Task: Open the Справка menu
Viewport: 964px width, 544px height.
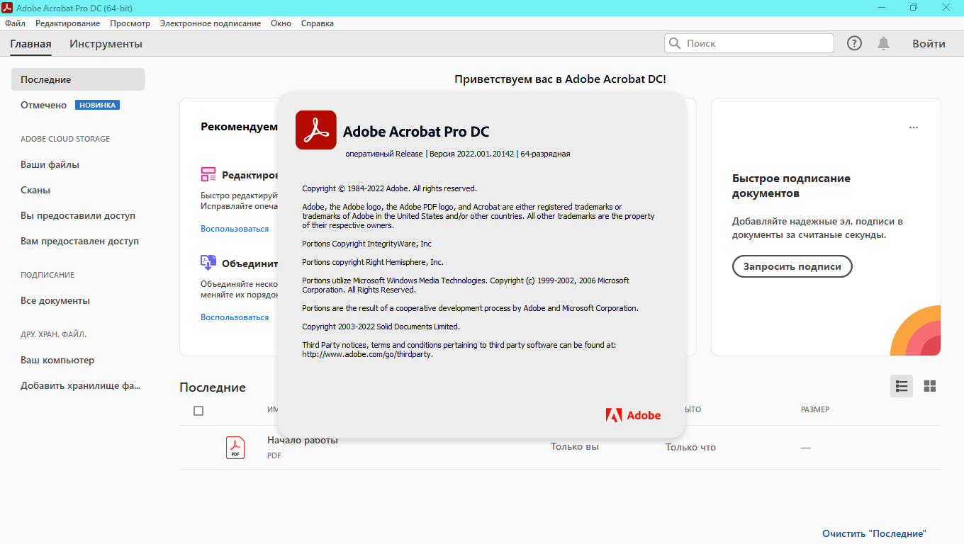Action: point(317,23)
